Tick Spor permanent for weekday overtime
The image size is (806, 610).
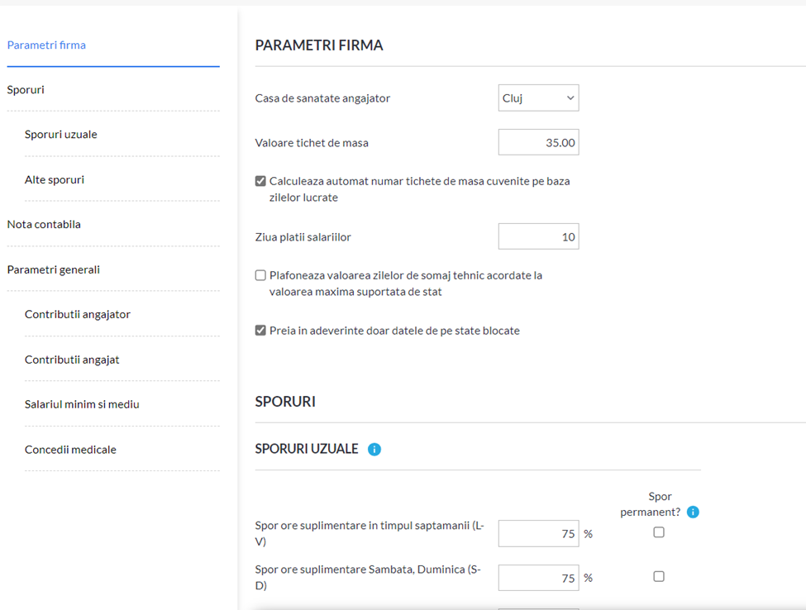(x=659, y=532)
